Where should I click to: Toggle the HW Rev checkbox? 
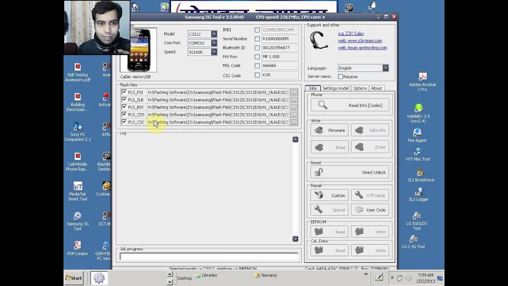pos(257,57)
